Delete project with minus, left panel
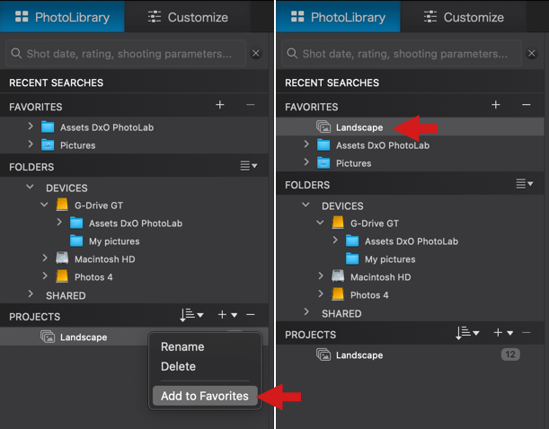 click(251, 315)
